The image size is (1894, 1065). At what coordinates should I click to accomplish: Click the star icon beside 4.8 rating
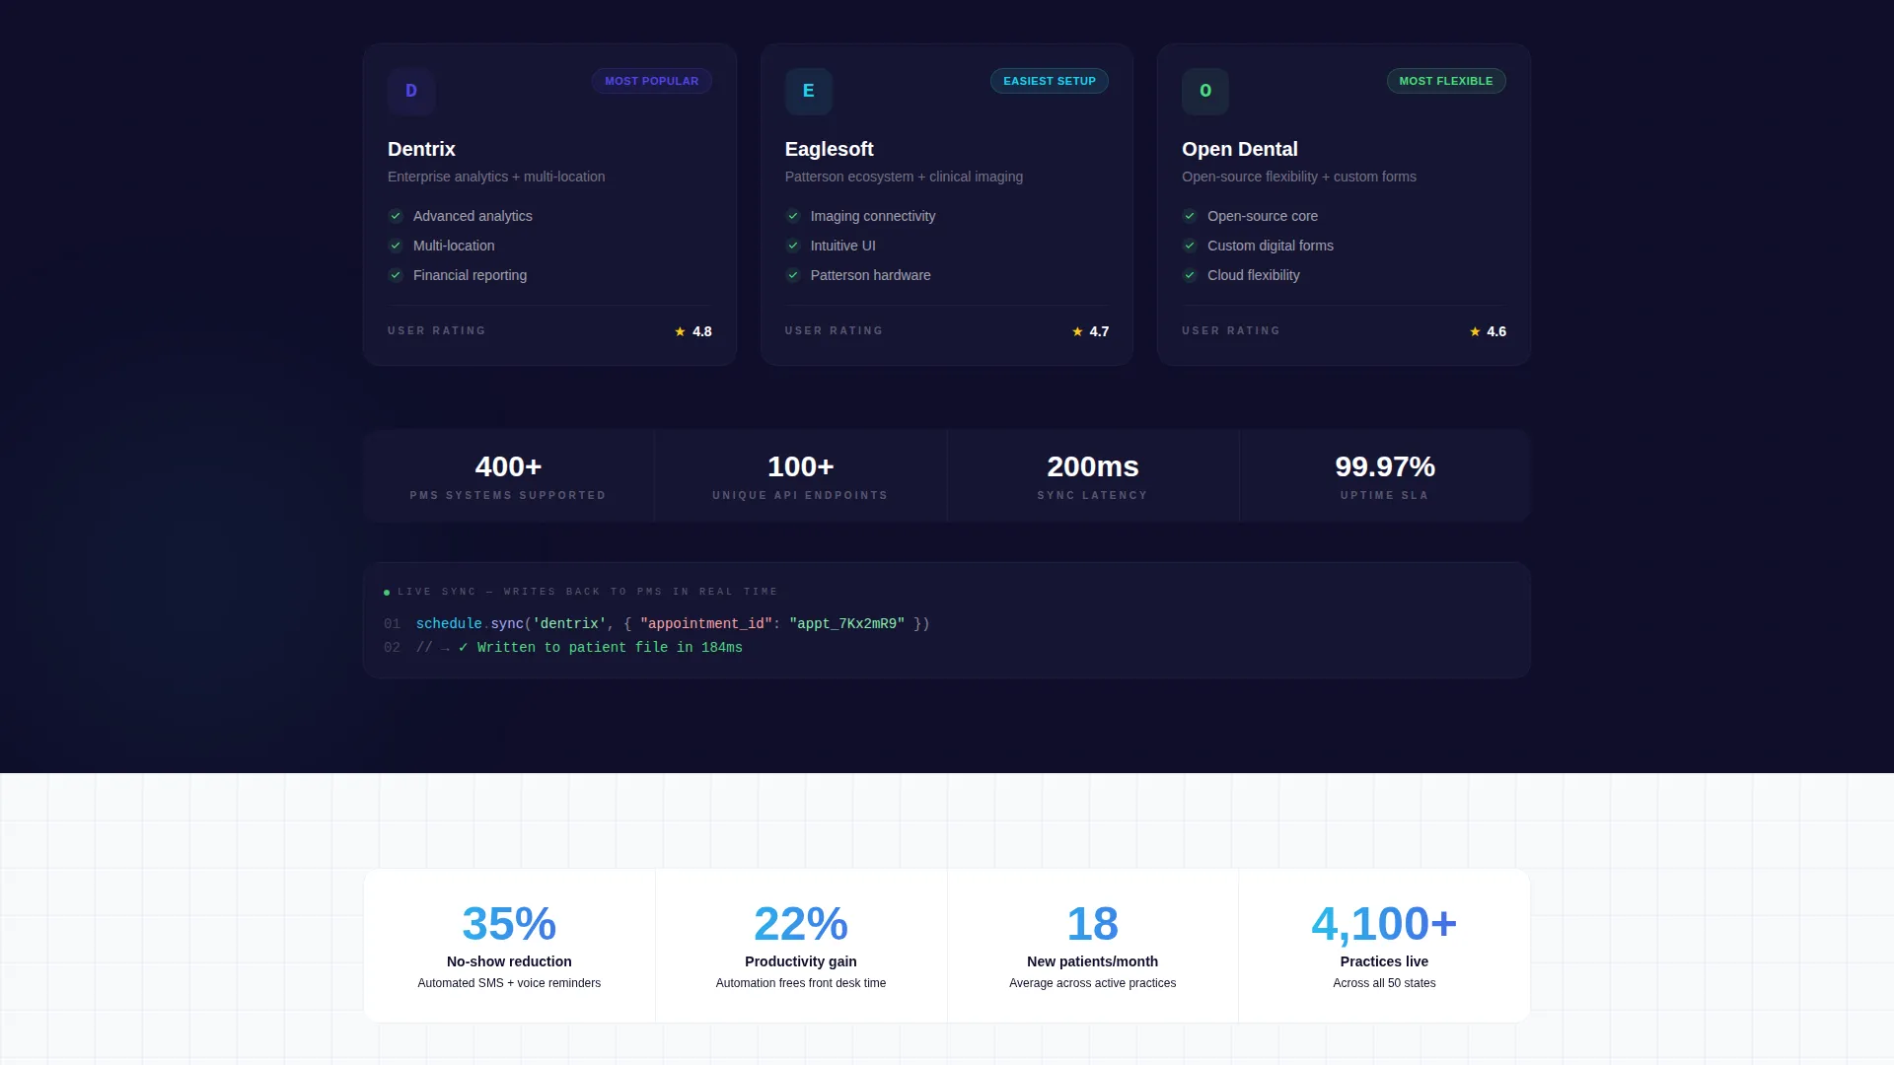[x=680, y=331]
